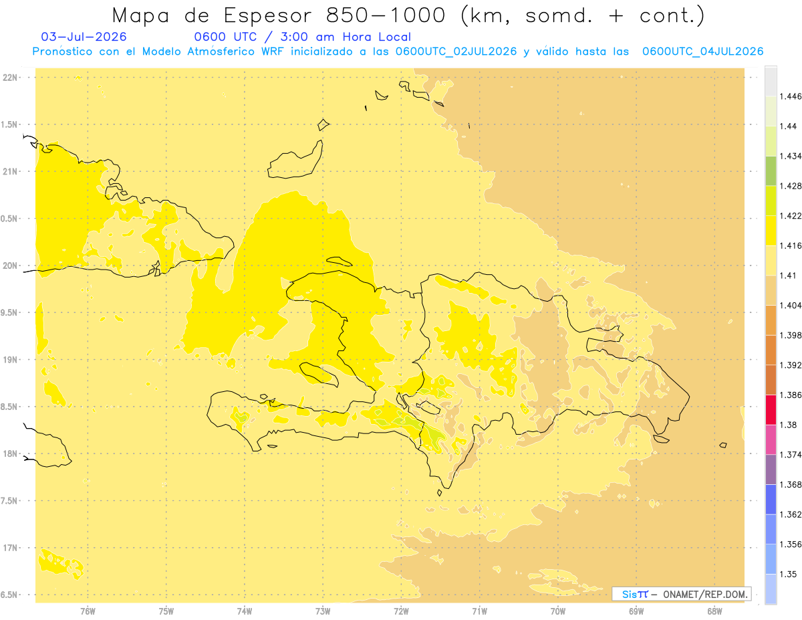Click the 'ONAMET/REP.DOM.' credit label

point(706,594)
